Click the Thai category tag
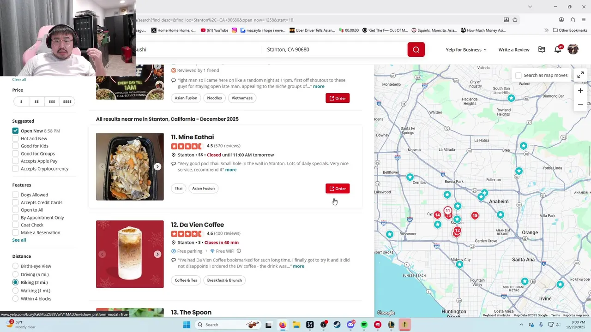 pos(179,188)
